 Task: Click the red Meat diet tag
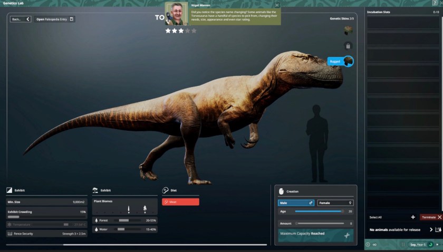click(x=180, y=202)
